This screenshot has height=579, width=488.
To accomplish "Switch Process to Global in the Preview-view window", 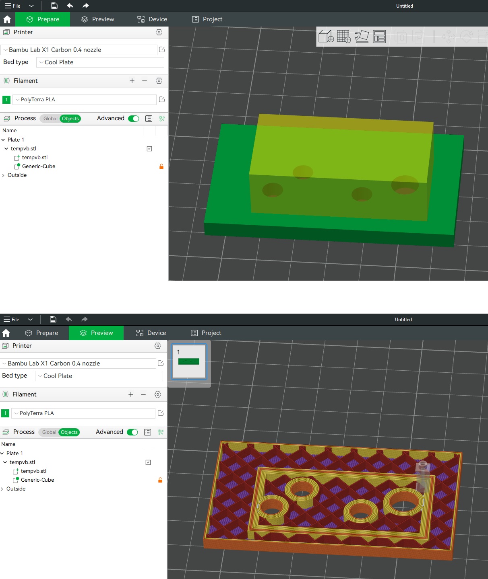I will (49, 432).
